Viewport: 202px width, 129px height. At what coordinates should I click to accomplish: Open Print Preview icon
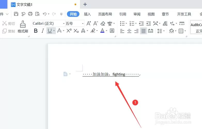point(37,14)
